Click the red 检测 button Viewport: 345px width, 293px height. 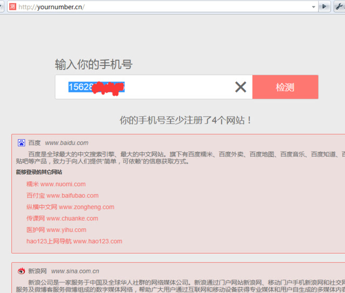[285, 87]
